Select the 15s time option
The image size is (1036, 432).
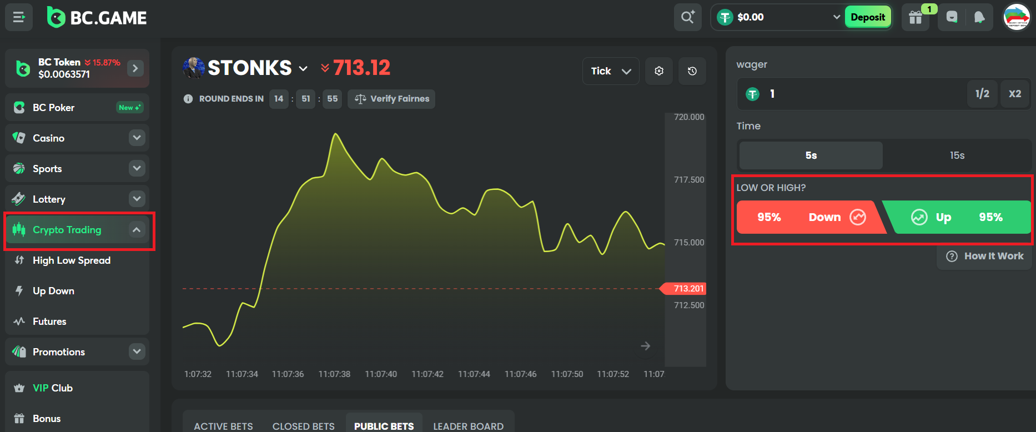[957, 155]
